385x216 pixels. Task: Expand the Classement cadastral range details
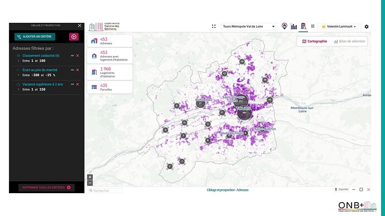(18, 61)
